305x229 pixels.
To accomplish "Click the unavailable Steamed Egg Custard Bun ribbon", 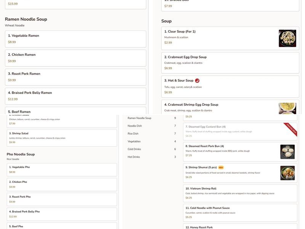I will point(291,129).
